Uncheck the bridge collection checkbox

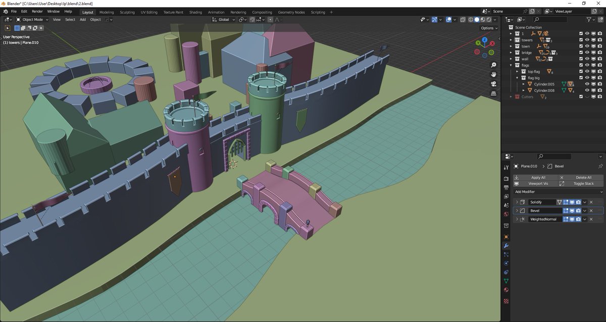tap(581, 52)
